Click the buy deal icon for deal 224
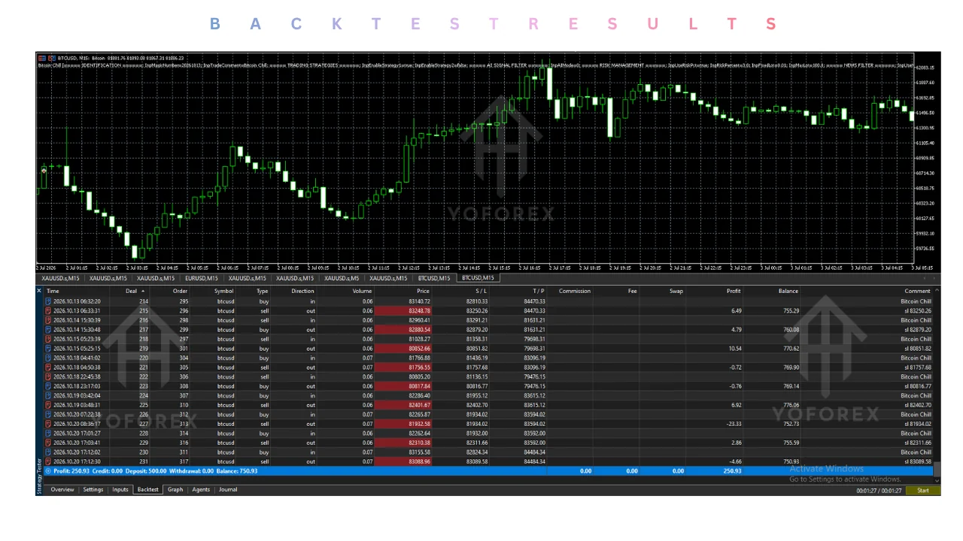 click(49, 395)
